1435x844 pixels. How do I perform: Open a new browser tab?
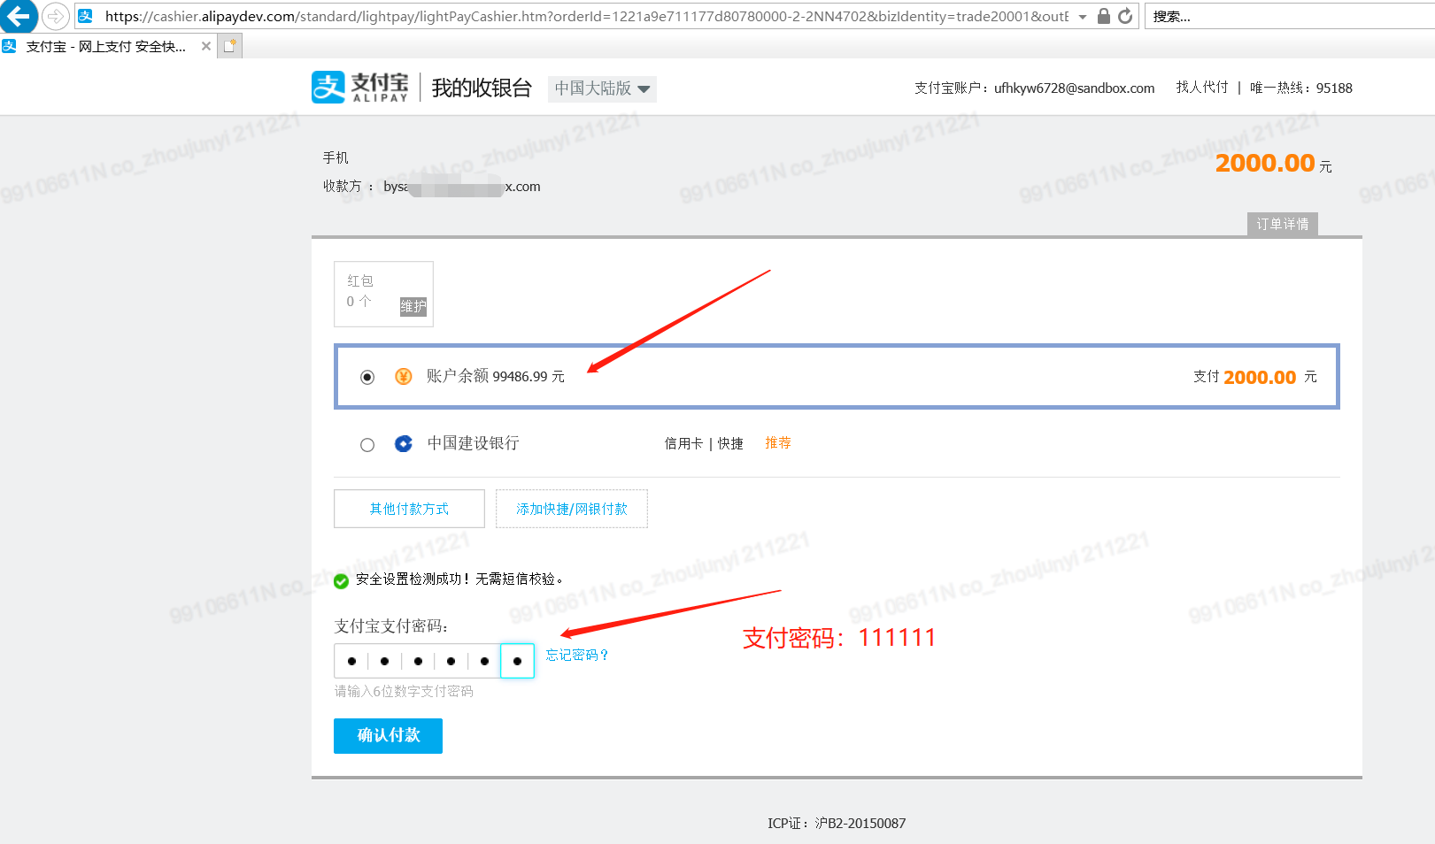229,46
